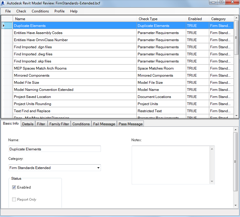Open the Profile menu

(x=59, y=11)
